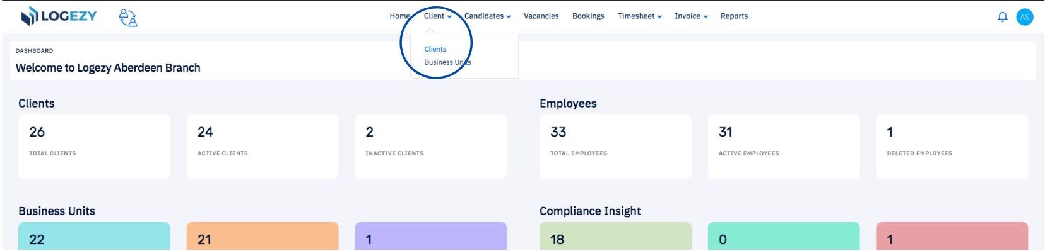Open the Vacancies page

coord(541,16)
